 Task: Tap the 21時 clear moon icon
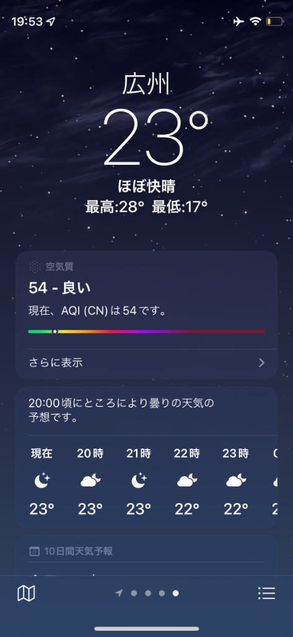(138, 481)
